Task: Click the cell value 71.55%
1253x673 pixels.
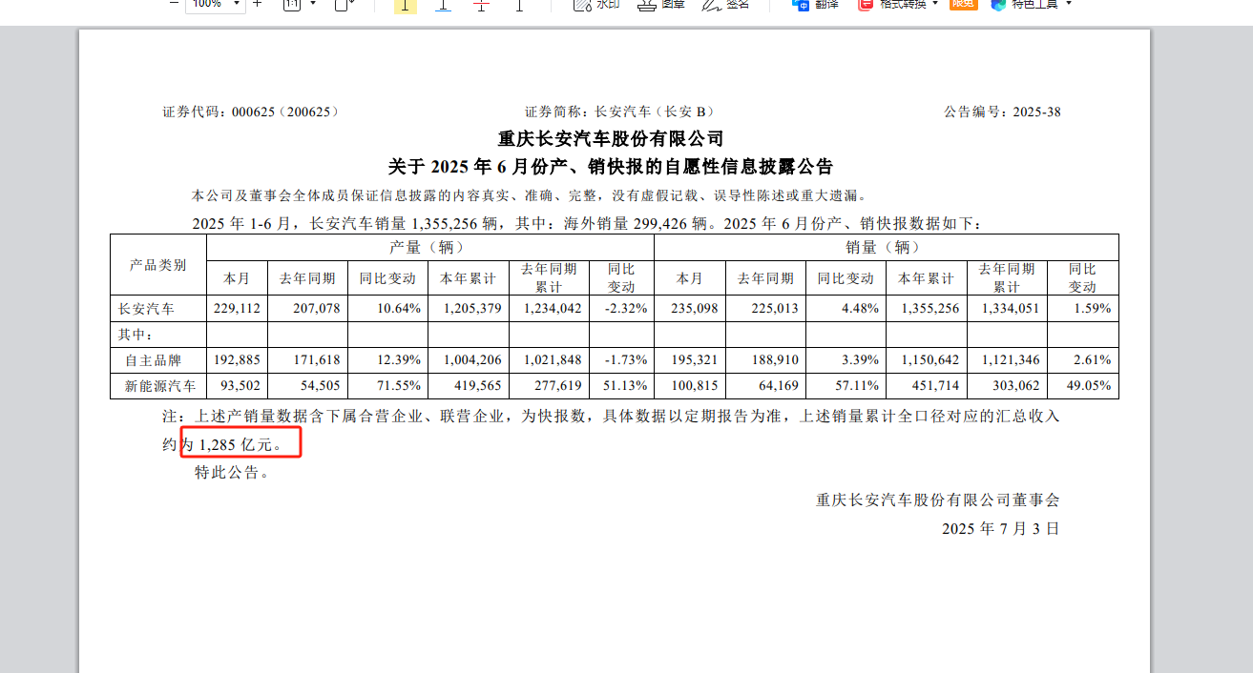Action: pos(399,386)
